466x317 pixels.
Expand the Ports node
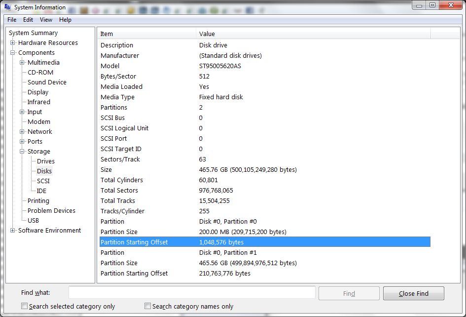(x=22, y=141)
